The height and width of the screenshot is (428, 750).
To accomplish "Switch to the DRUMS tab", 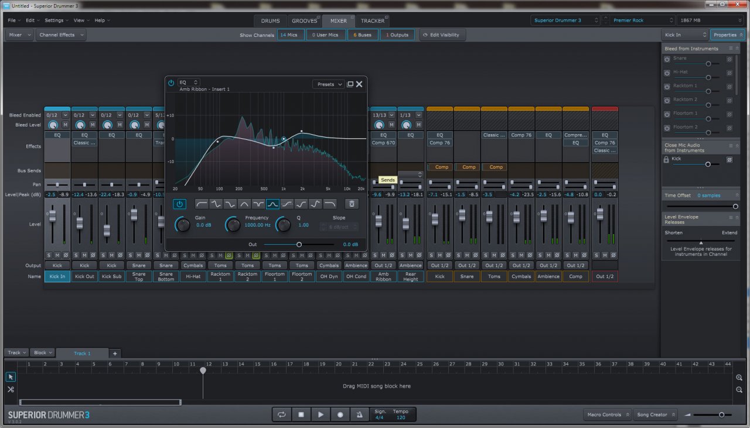I will click(x=271, y=21).
